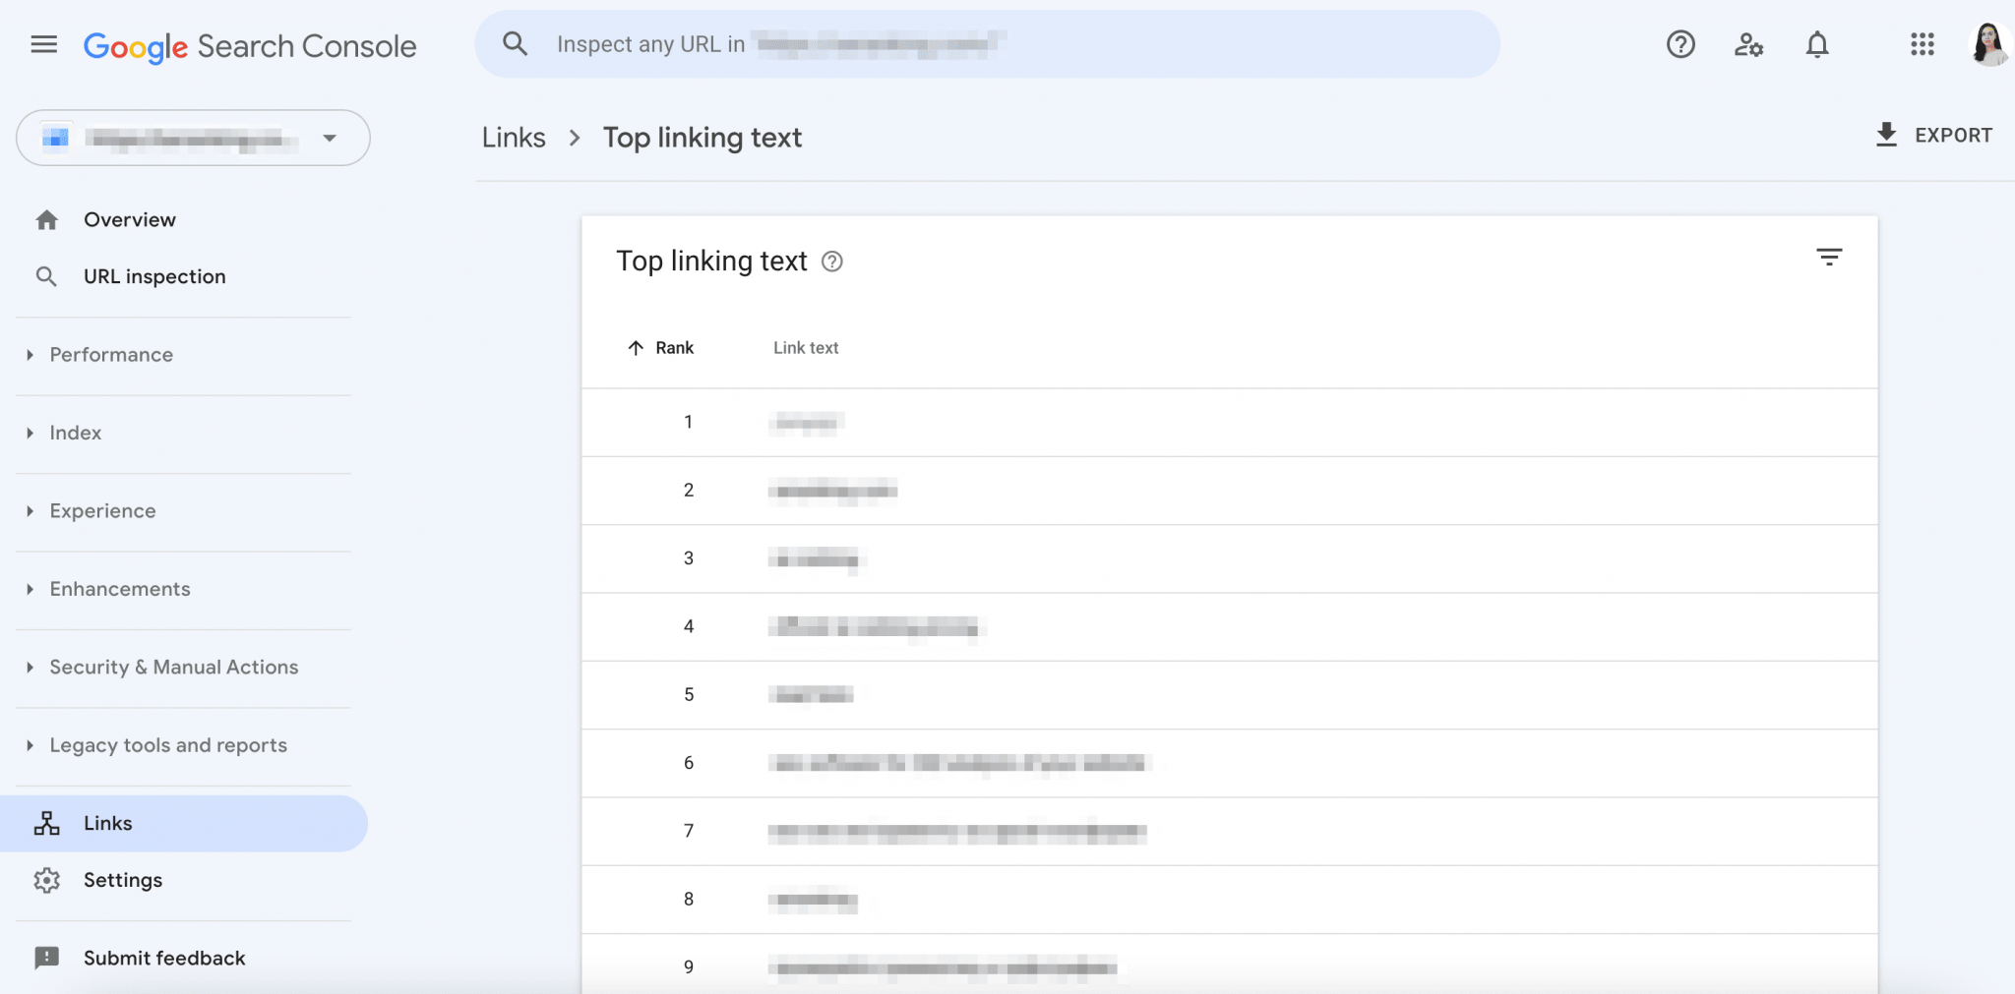The width and height of the screenshot is (2015, 994).
Task: Open the hamburger navigation menu
Action: (x=44, y=44)
